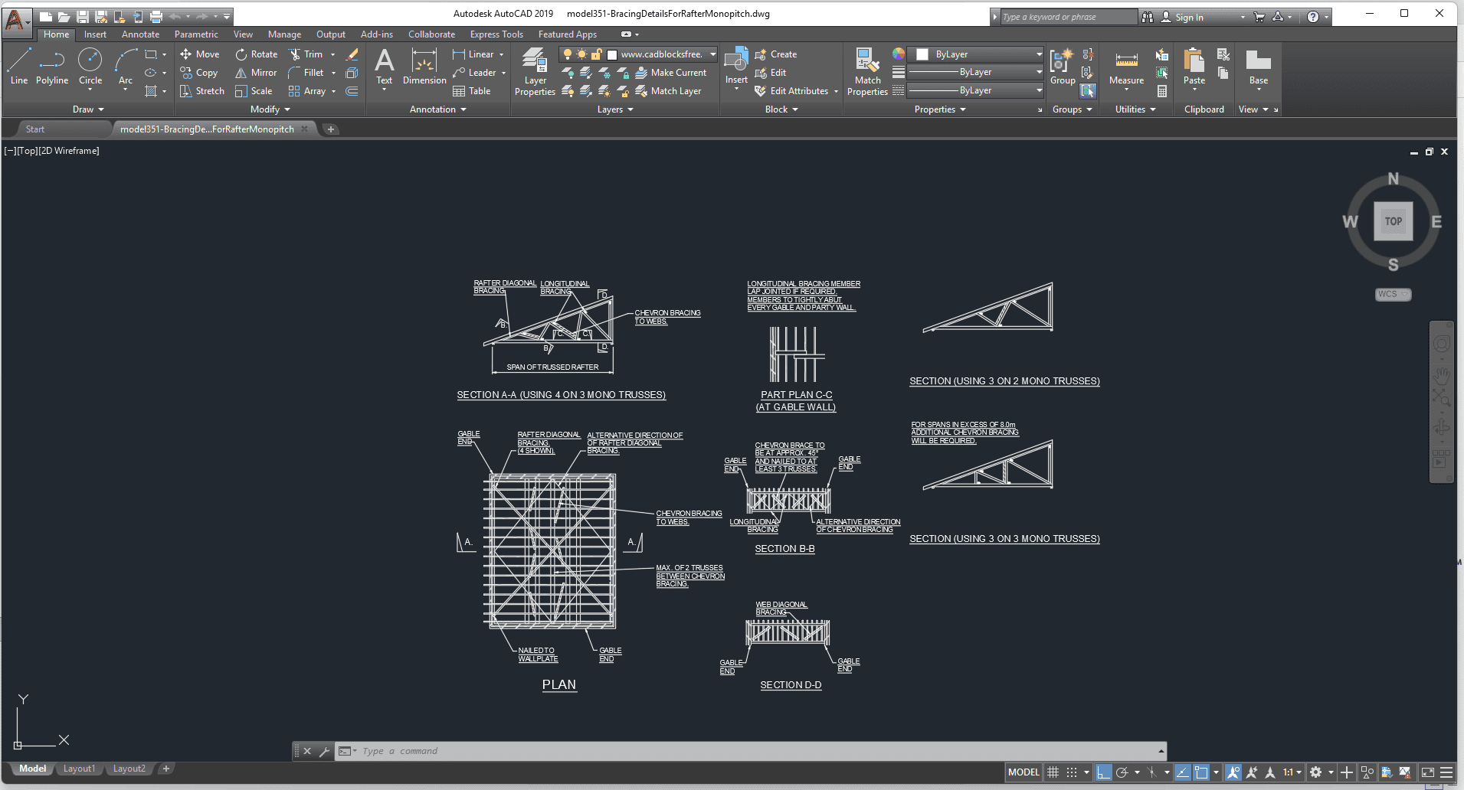
Task: Switch to the Annotate ribbon tab
Action: 140,34
